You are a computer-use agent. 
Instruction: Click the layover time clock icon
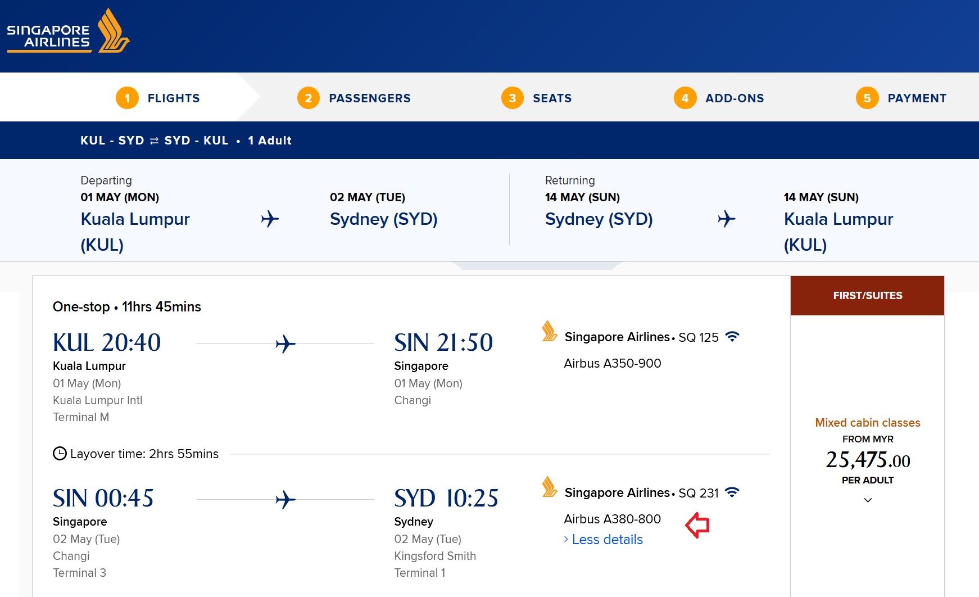[x=60, y=454]
